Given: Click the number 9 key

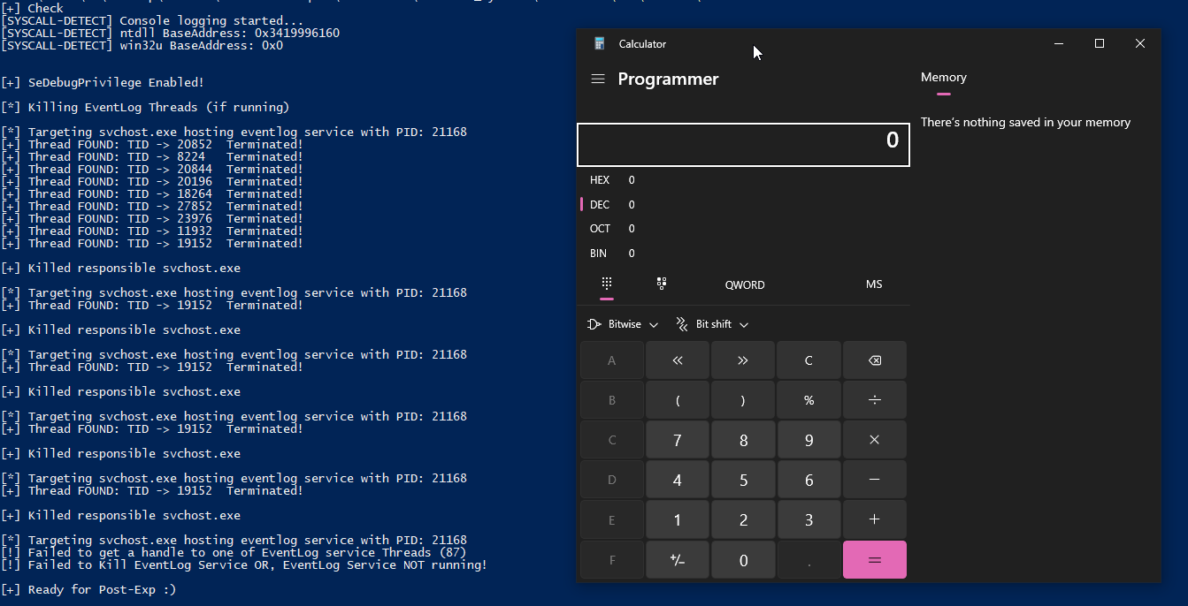Looking at the screenshot, I should coord(809,440).
